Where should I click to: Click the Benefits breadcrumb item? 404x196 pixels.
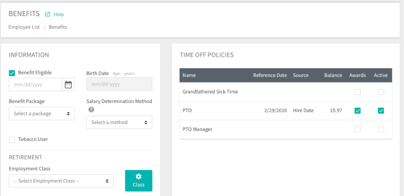point(58,27)
